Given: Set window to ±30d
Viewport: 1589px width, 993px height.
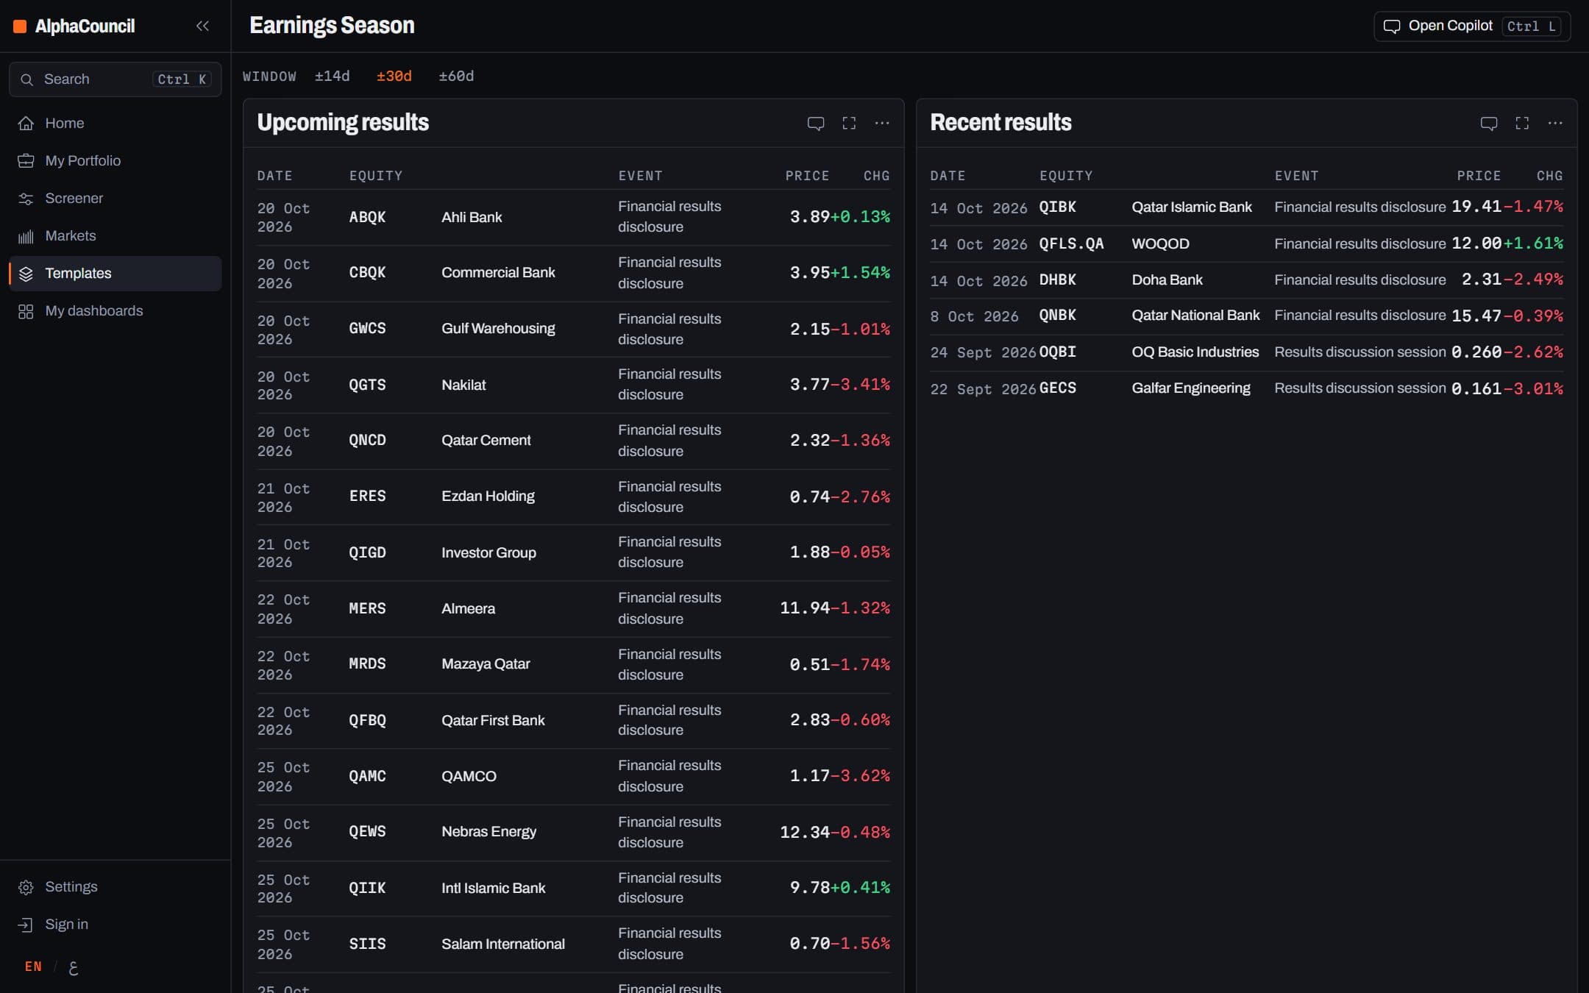Looking at the screenshot, I should point(394,76).
